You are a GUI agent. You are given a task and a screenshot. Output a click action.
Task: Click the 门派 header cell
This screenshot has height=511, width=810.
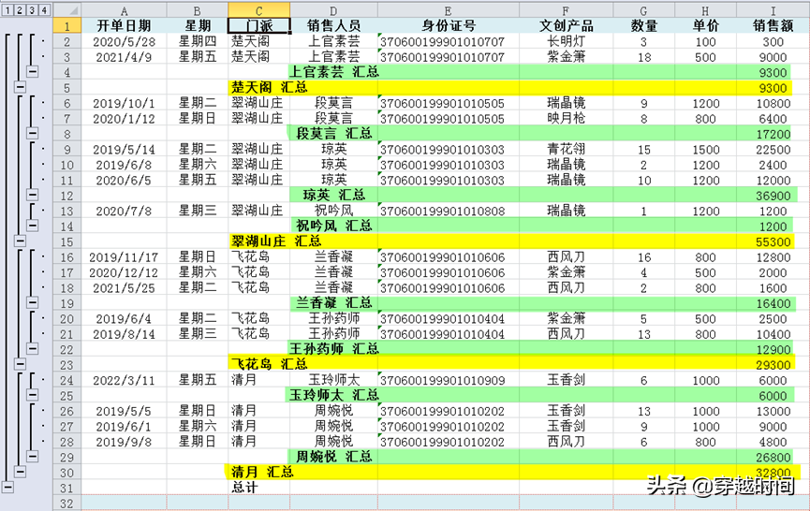(x=258, y=25)
